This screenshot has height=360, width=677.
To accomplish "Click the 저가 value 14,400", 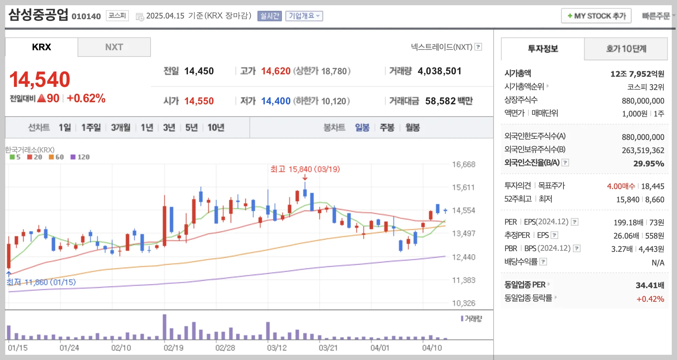I will 276,101.
